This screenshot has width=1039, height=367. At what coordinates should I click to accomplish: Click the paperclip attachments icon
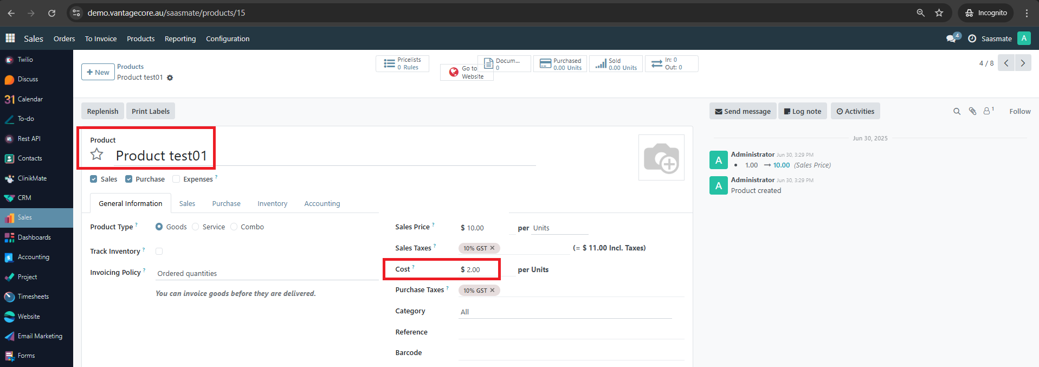pos(972,111)
